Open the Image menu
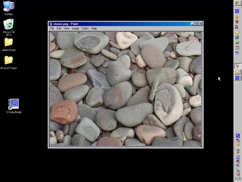 click(x=76, y=28)
